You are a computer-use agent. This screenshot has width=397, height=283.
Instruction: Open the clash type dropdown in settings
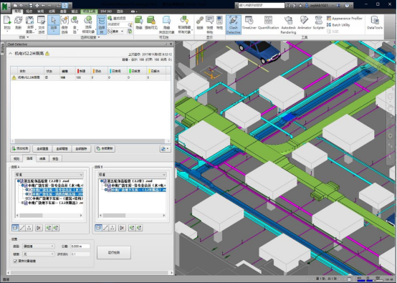[39, 246]
